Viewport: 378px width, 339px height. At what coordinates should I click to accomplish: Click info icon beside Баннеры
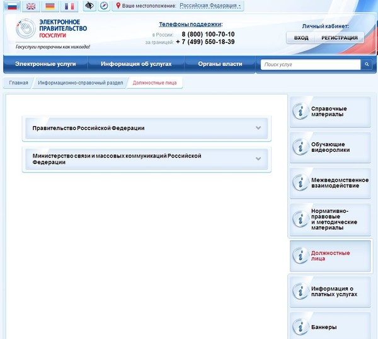(x=300, y=327)
